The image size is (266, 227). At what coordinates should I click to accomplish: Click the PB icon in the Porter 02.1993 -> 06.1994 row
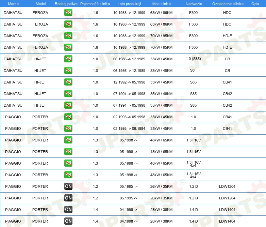[68, 128]
